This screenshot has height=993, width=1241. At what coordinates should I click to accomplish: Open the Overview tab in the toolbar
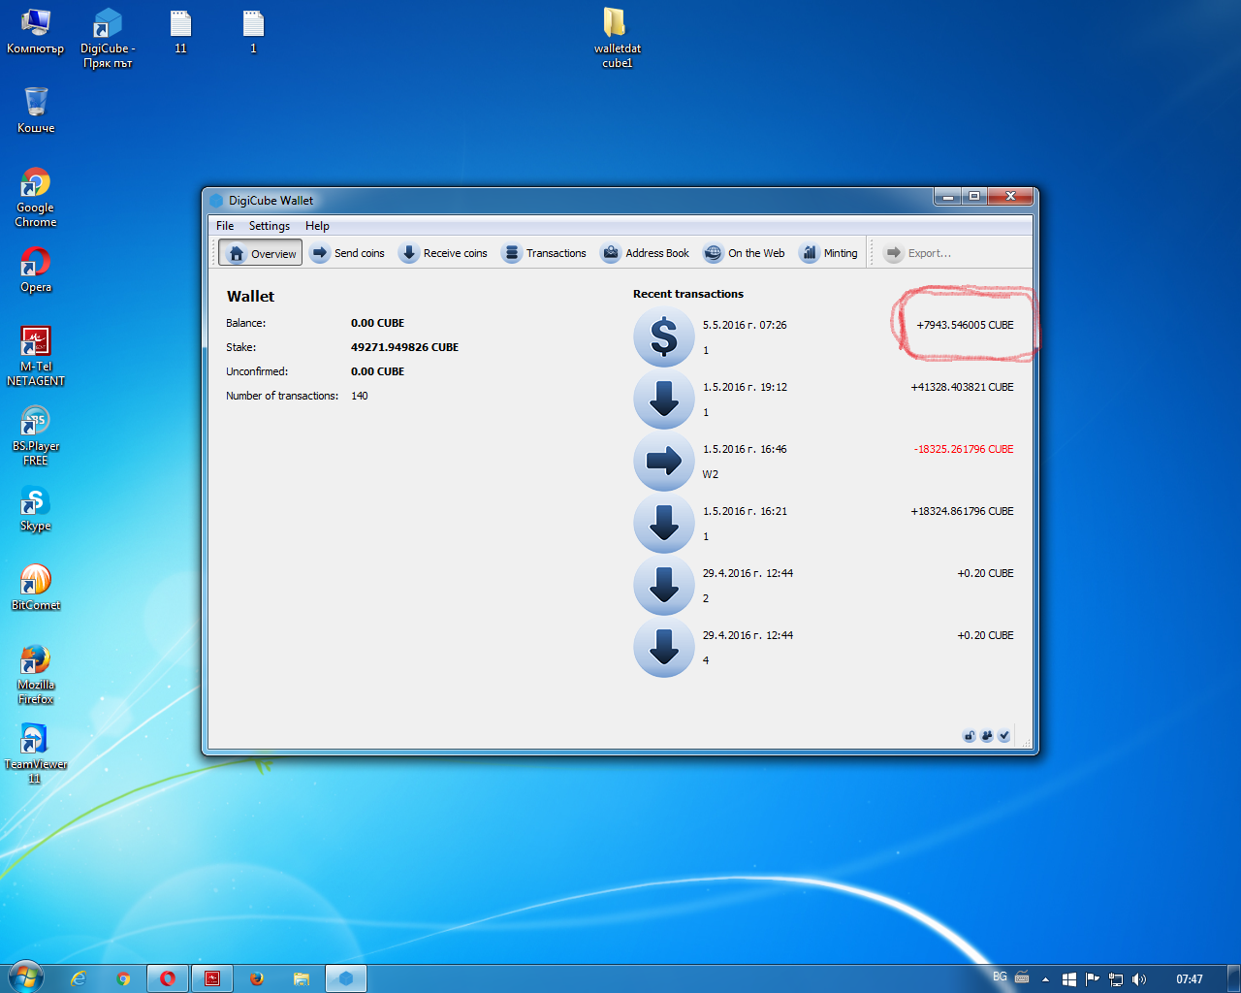click(x=261, y=253)
